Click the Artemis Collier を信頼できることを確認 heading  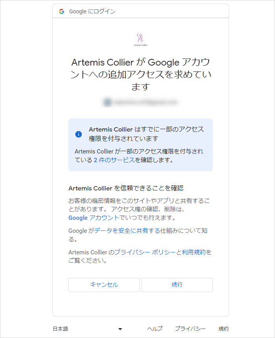pos(126,188)
